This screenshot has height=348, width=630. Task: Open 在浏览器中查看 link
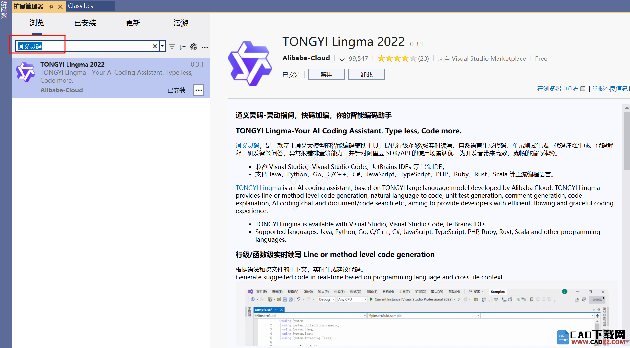(561, 89)
